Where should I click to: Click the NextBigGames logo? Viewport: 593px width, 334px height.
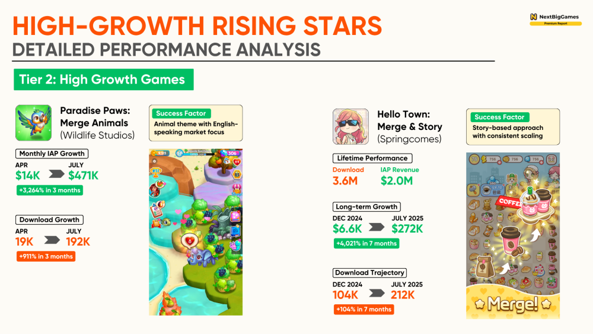(x=555, y=20)
